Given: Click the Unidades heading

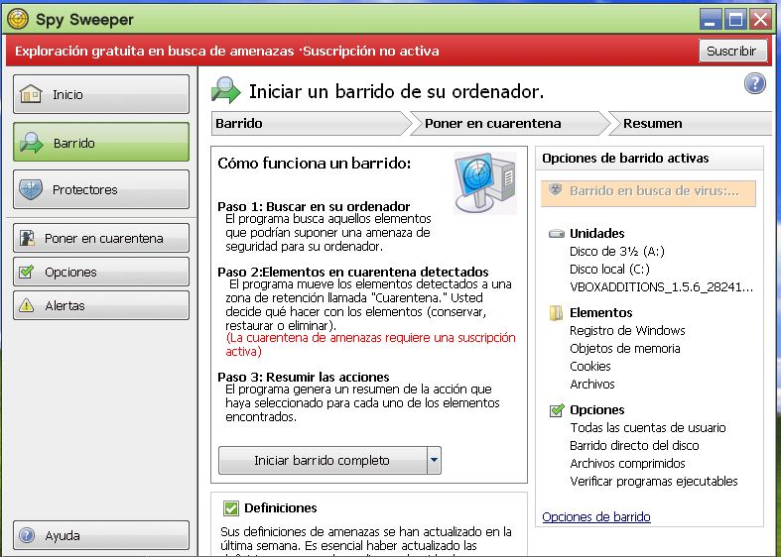Looking at the screenshot, I should click(596, 233).
